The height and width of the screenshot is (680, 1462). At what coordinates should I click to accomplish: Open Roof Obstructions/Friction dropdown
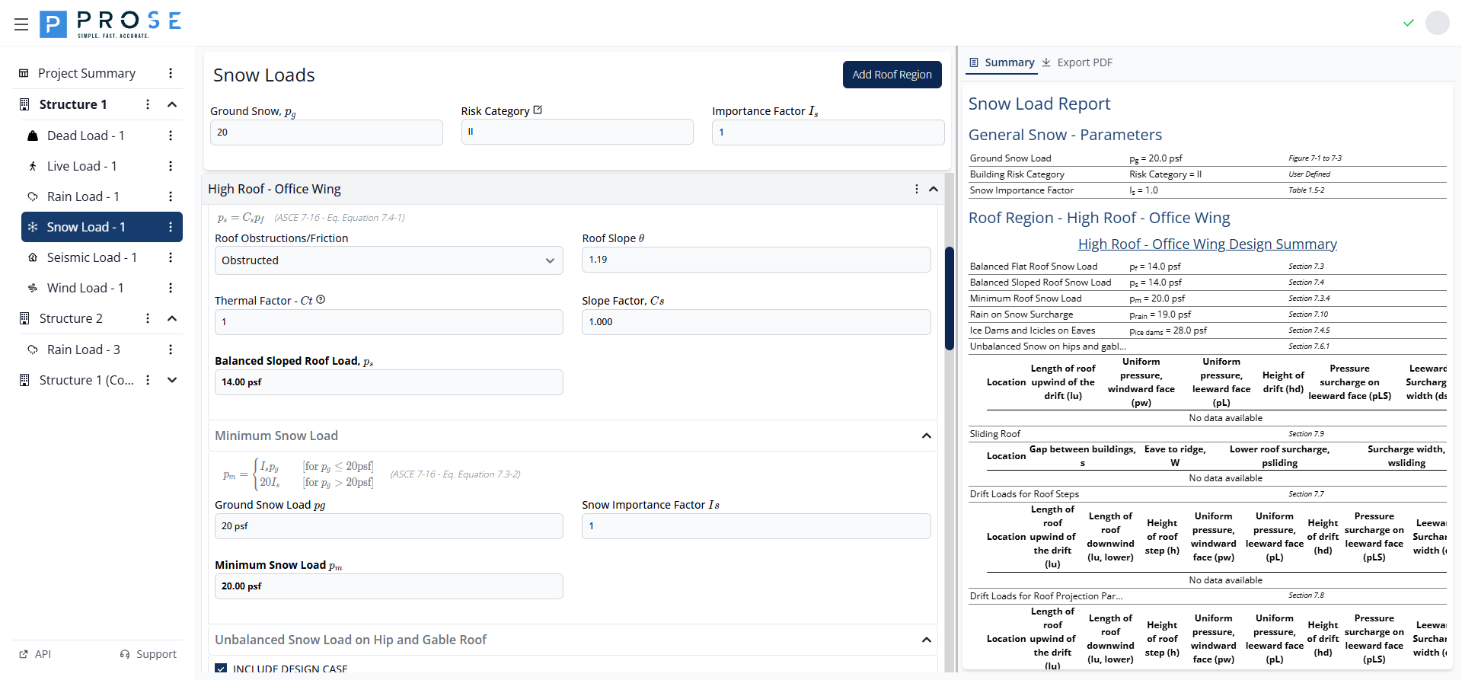[x=388, y=260]
